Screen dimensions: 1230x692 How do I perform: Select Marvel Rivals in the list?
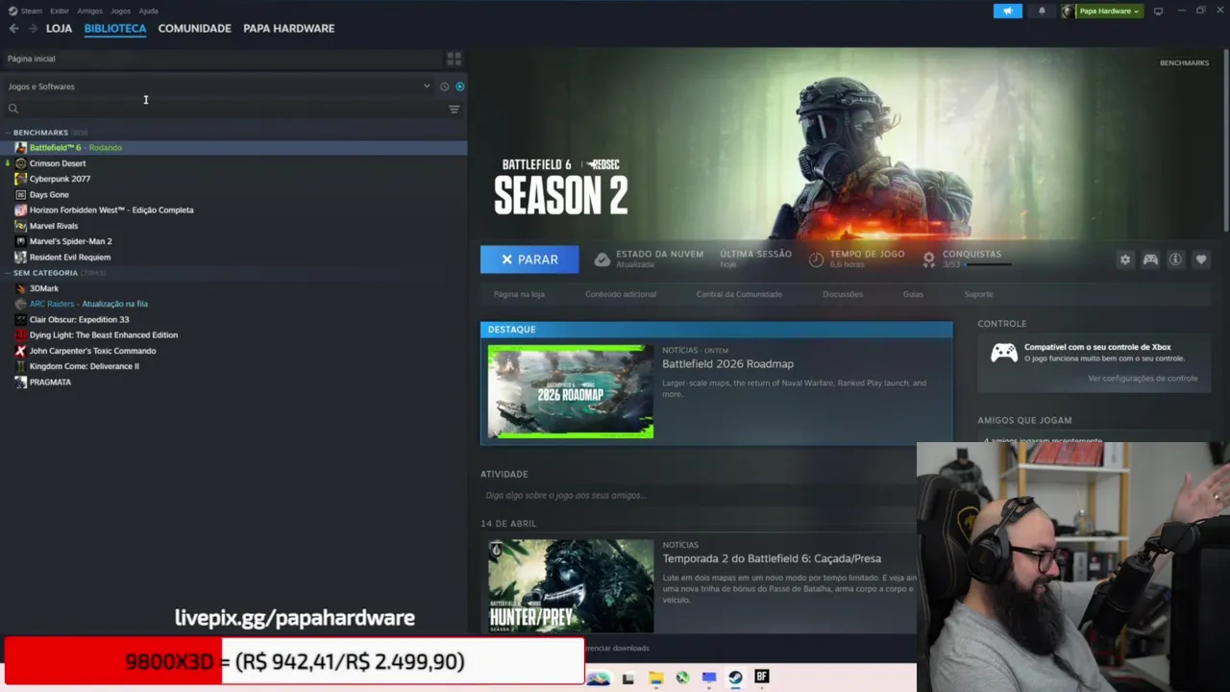tap(234, 226)
